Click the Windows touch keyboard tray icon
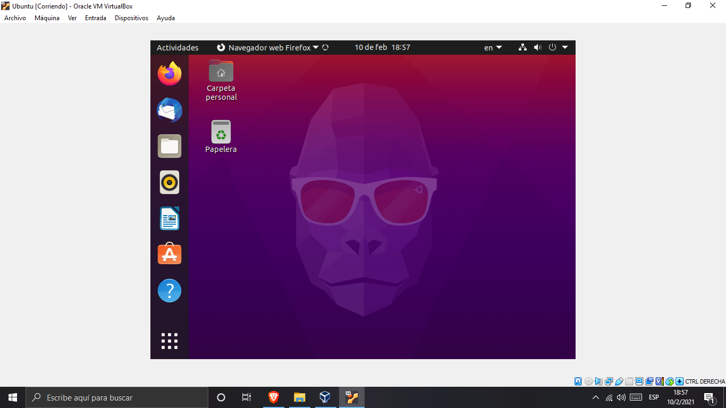This screenshot has width=726, height=408. (636, 397)
